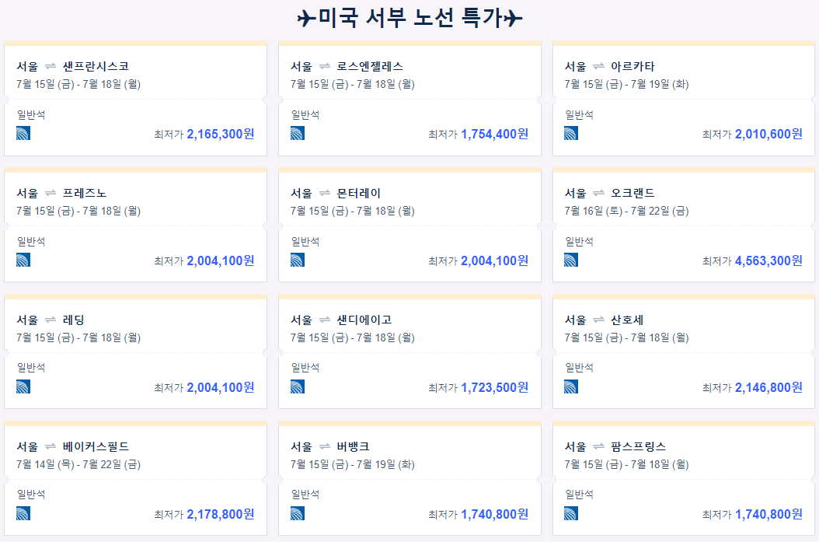819x542 pixels.
Task: Click the 샌프란시스코 destination name
Action: click(96, 66)
